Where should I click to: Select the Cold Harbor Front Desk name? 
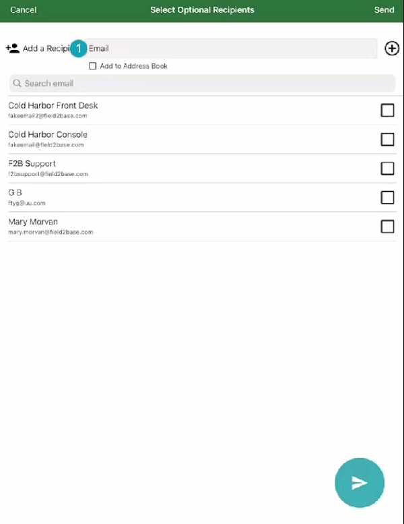click(53, 106)
